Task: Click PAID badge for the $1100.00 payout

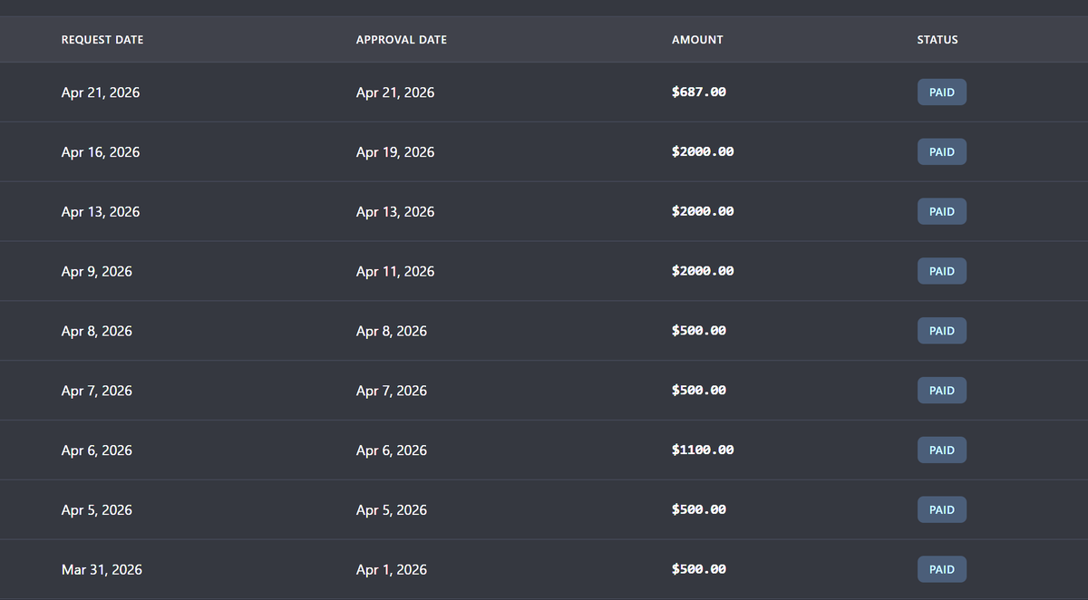Action: 942,450
